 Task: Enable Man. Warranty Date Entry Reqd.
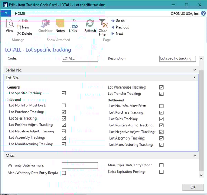pyautogui.click(x=64, y=173)
